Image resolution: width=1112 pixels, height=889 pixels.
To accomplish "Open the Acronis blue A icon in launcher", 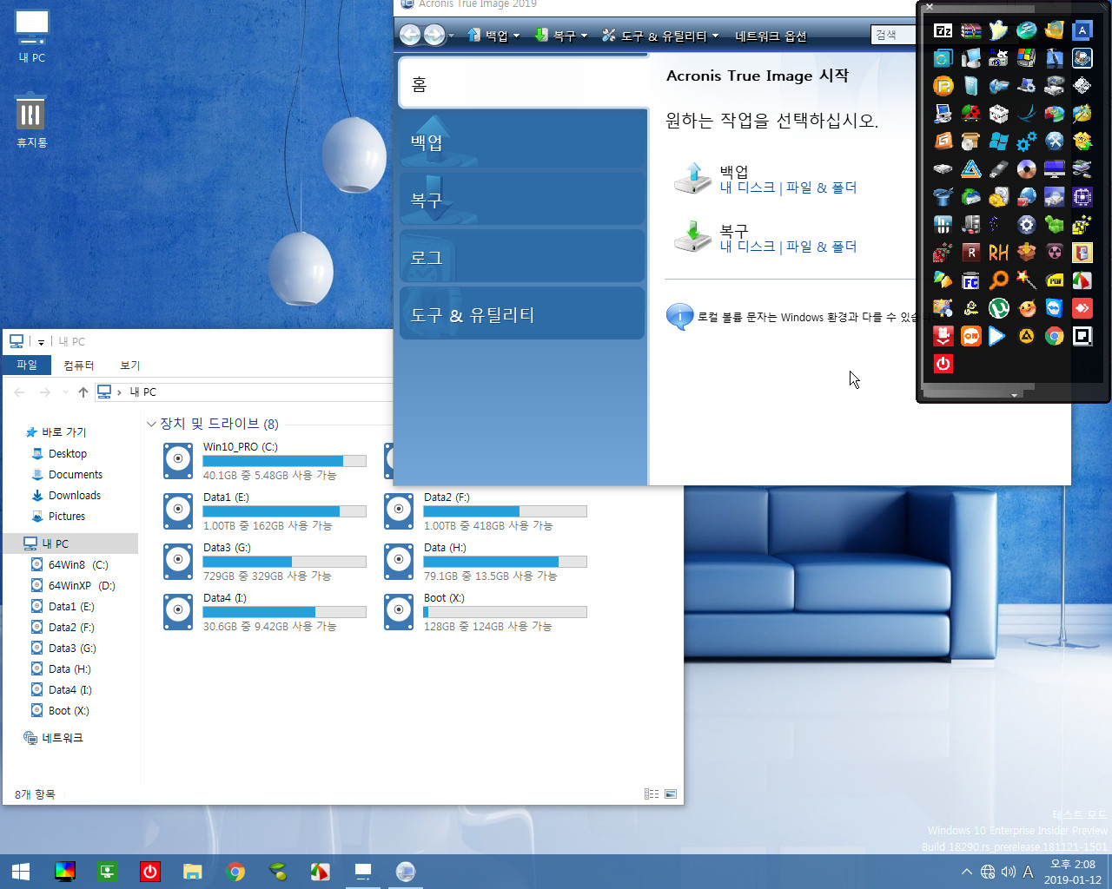I will (1082, 30).
